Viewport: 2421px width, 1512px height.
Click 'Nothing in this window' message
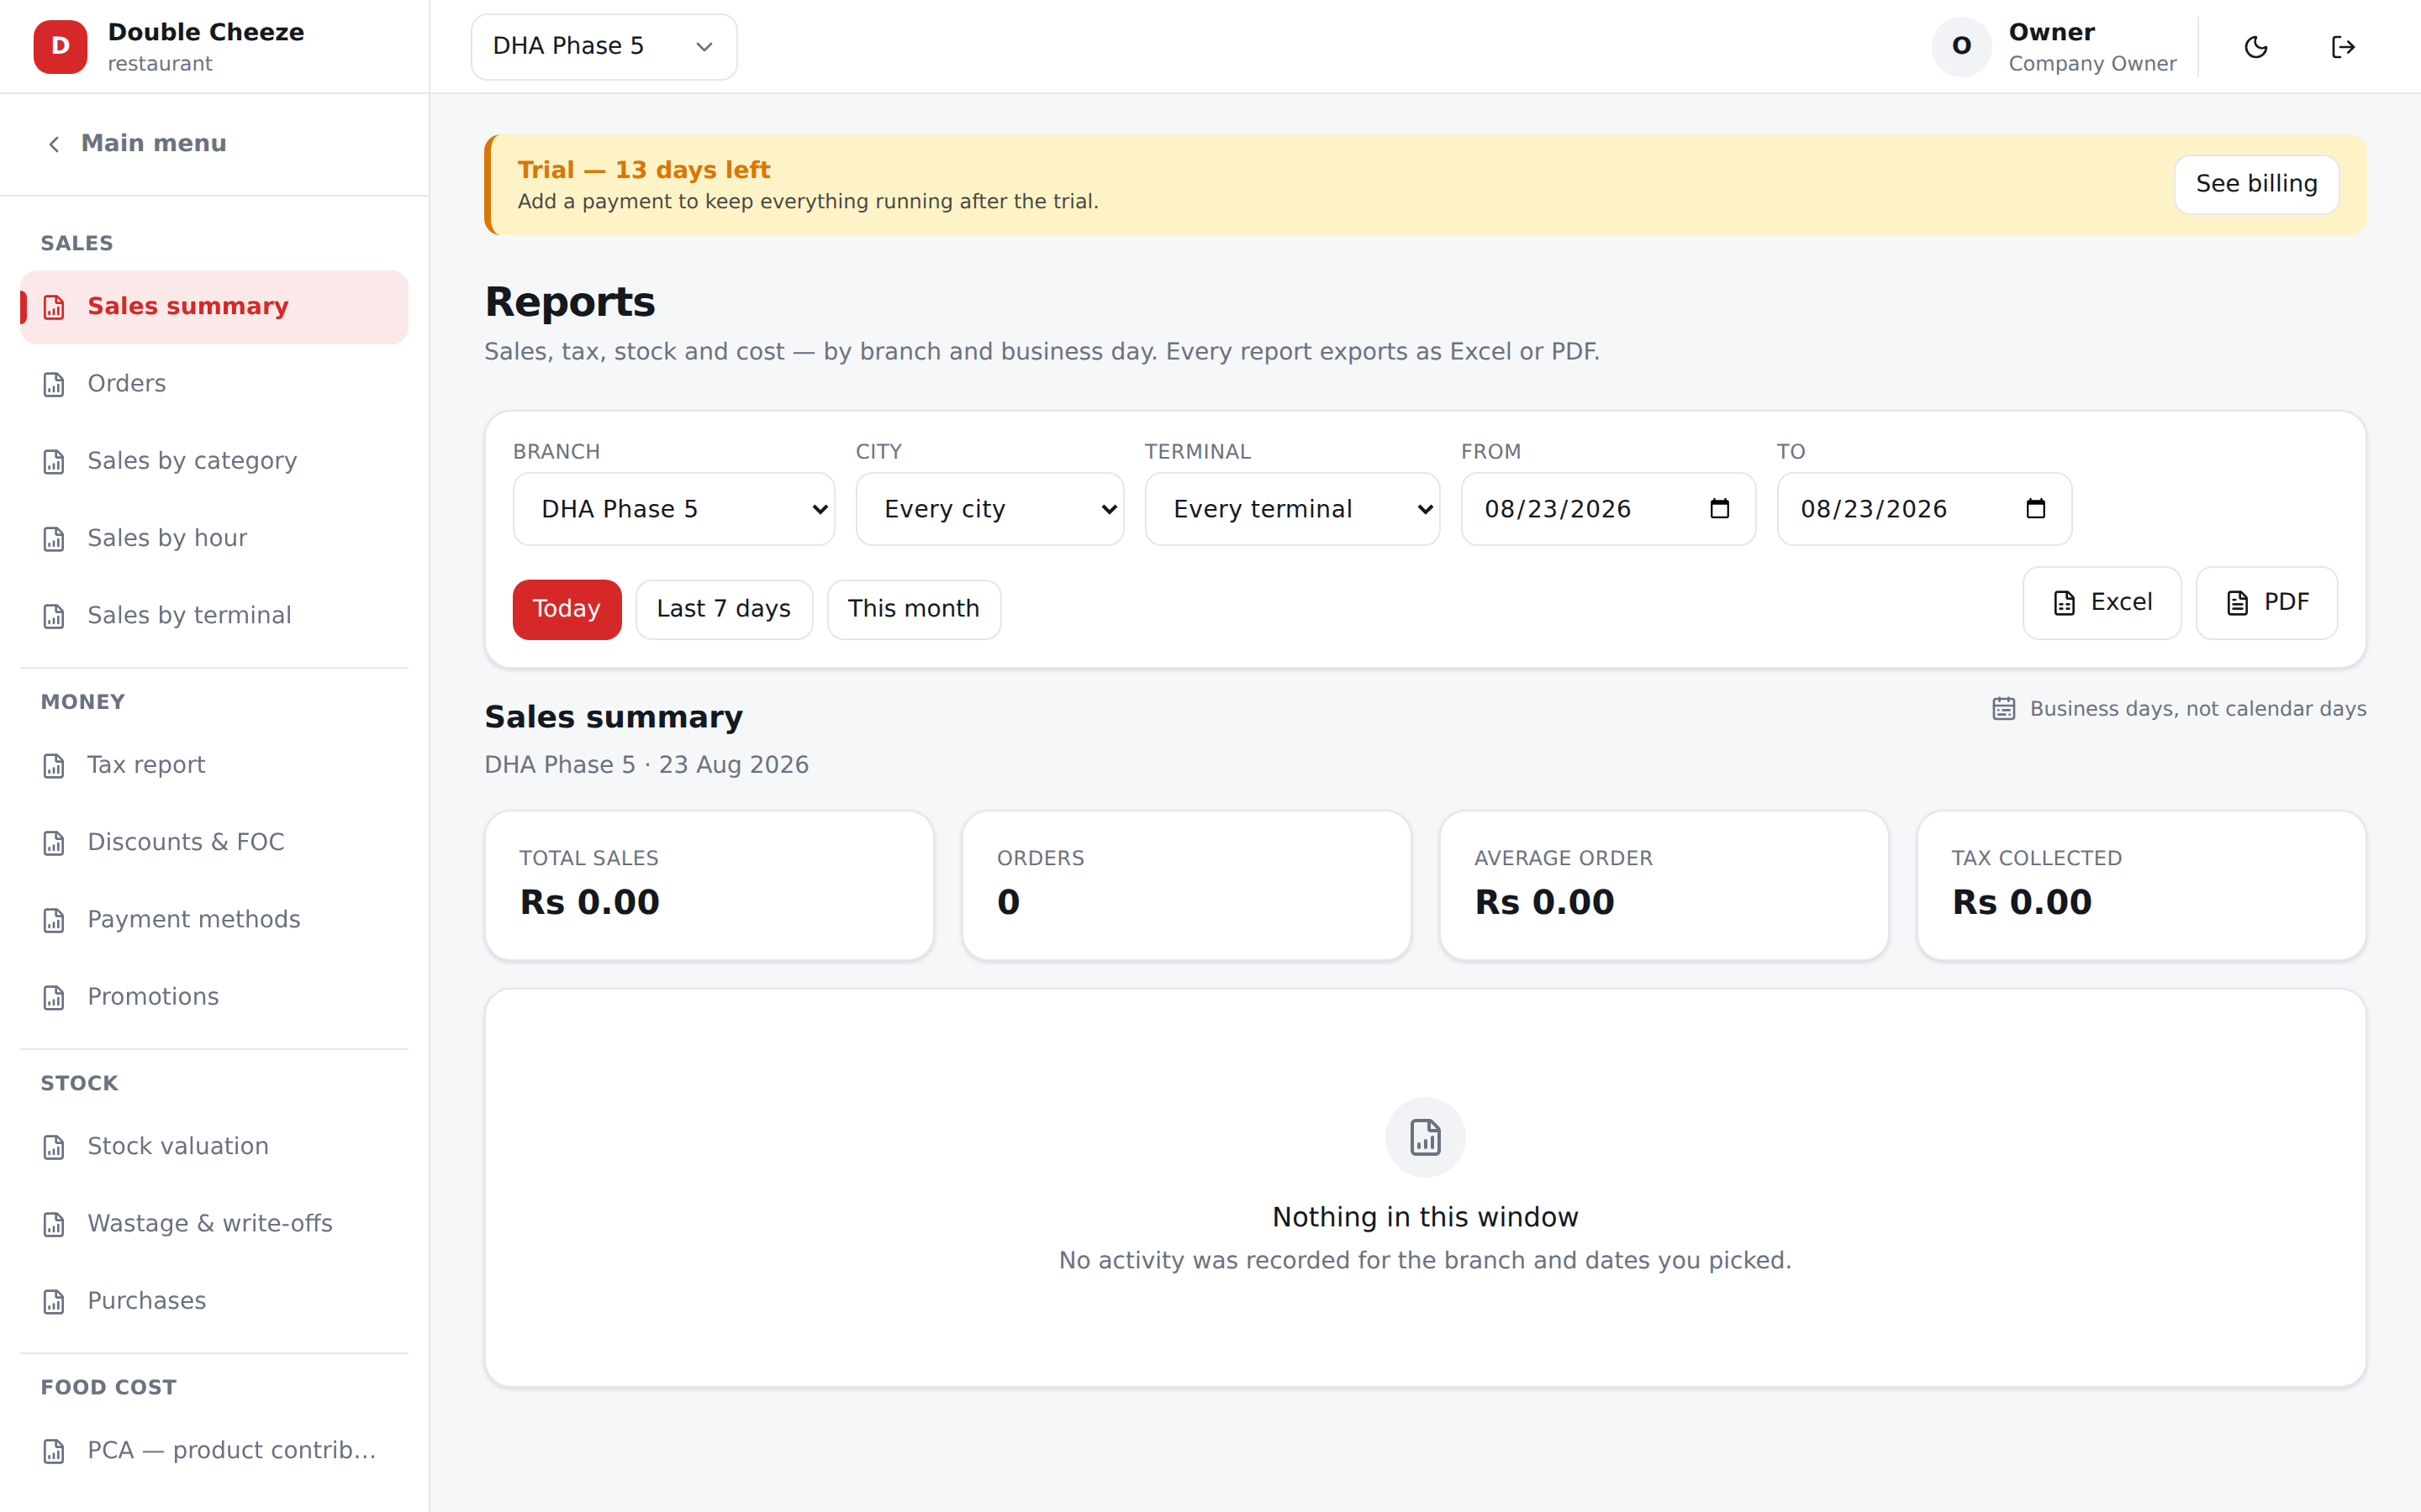[x=1426, y=1217]
